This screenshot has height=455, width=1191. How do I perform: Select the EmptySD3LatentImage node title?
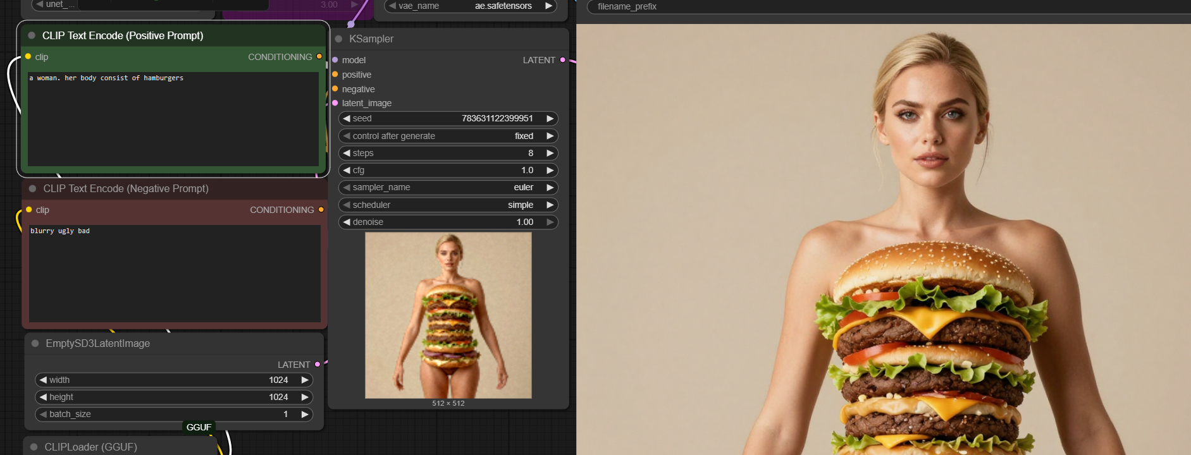point(98,343)
